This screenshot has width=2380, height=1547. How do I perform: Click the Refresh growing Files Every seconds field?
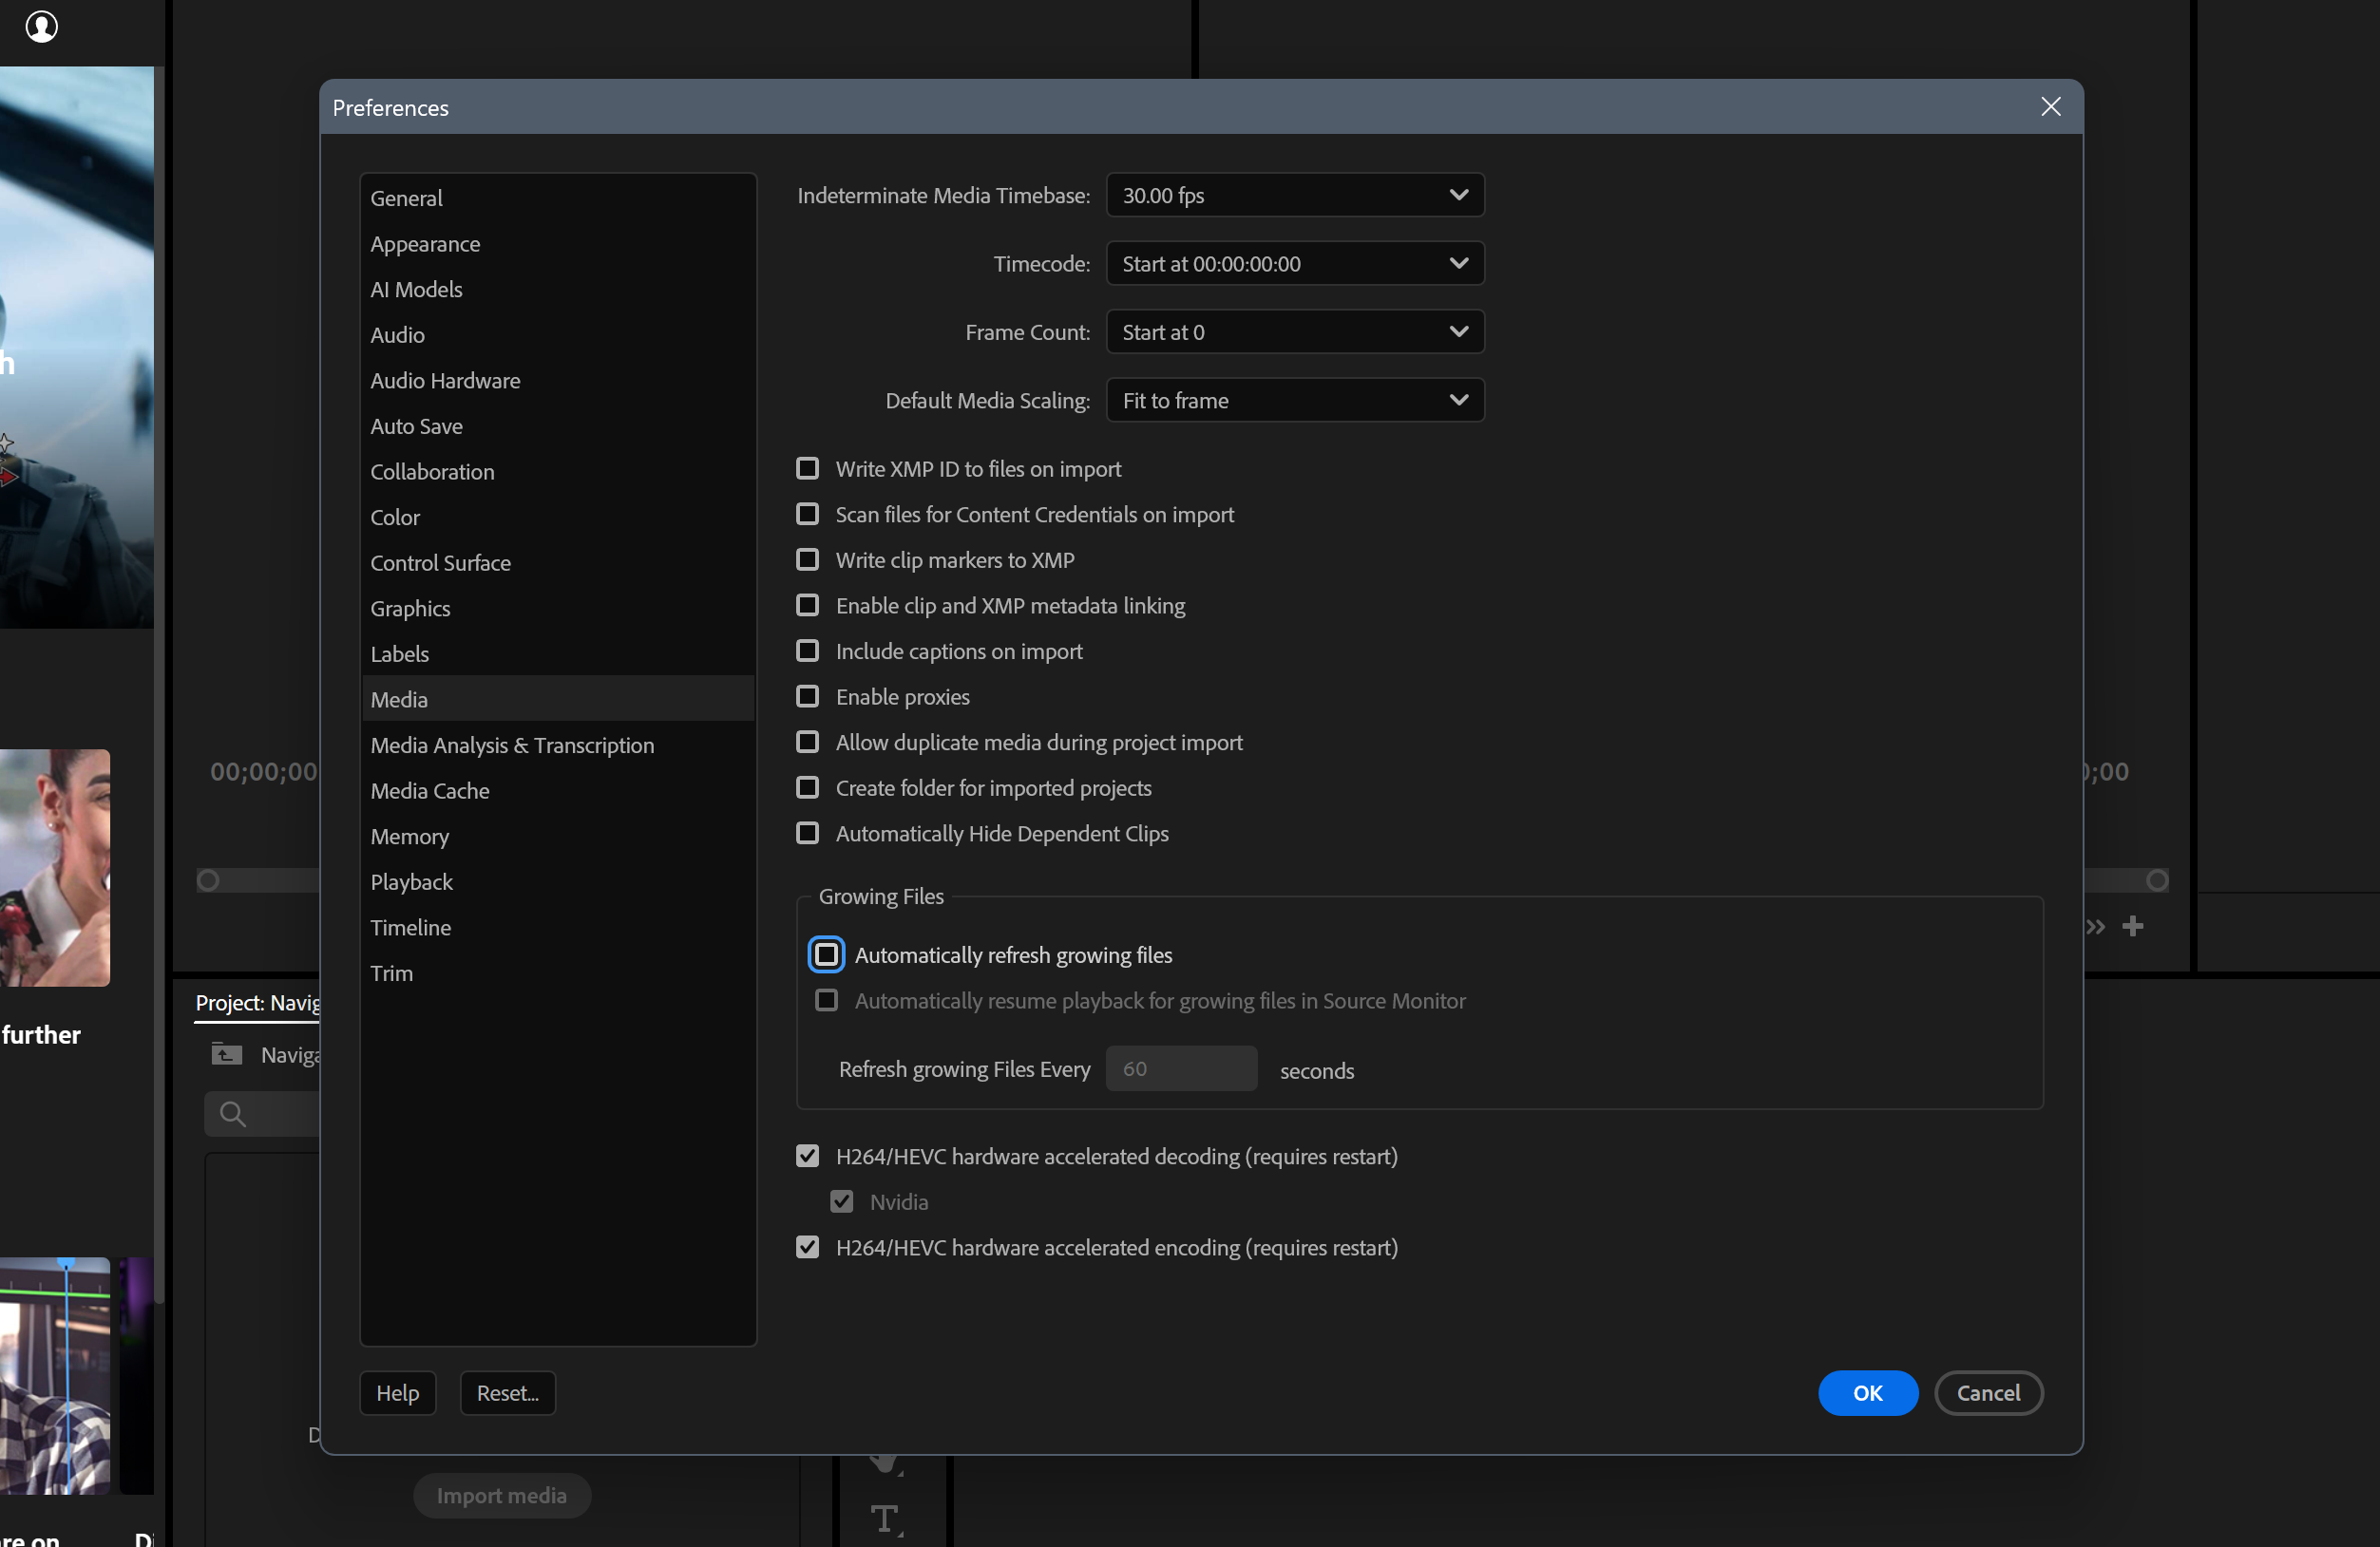1181,1068
